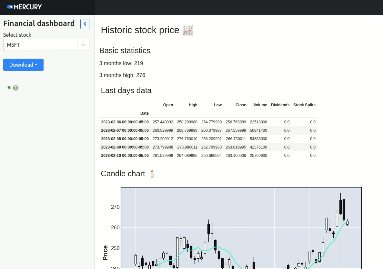Click the 3 months high statistic text

pos(122,75)
